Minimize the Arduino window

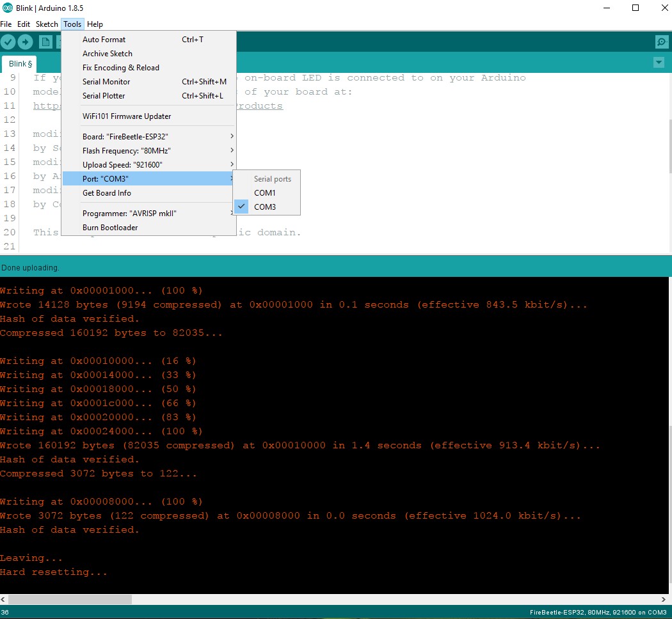[x=607, y=8]
